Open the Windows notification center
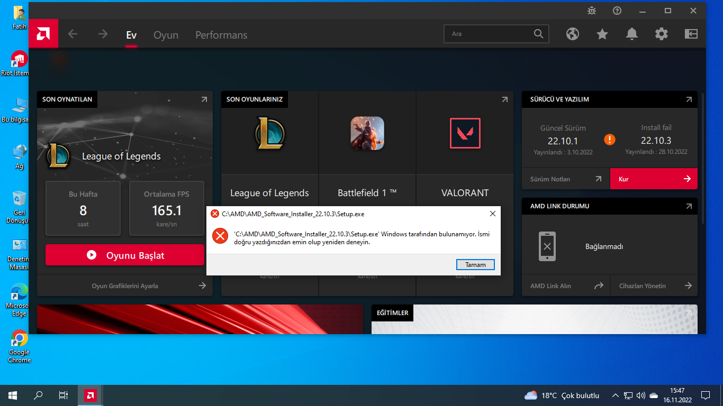This screenshot has width=723, height=406. tap(706, 395)
